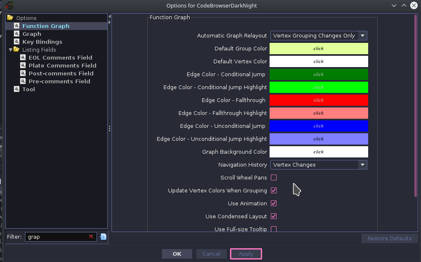The width and height of the screenshot is (421, 262).
Task: Enable Scroll Wheel Pans
Action: [x=273, y=177]
